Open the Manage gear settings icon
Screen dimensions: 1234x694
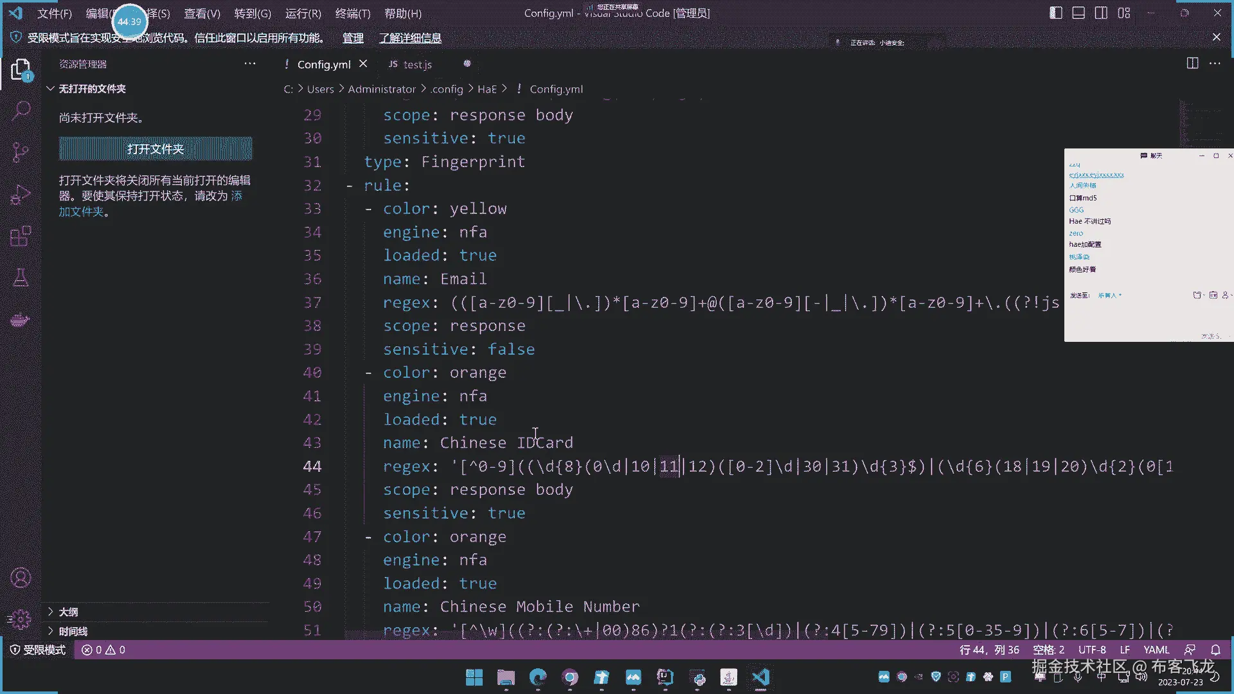[x=21, y=619]
